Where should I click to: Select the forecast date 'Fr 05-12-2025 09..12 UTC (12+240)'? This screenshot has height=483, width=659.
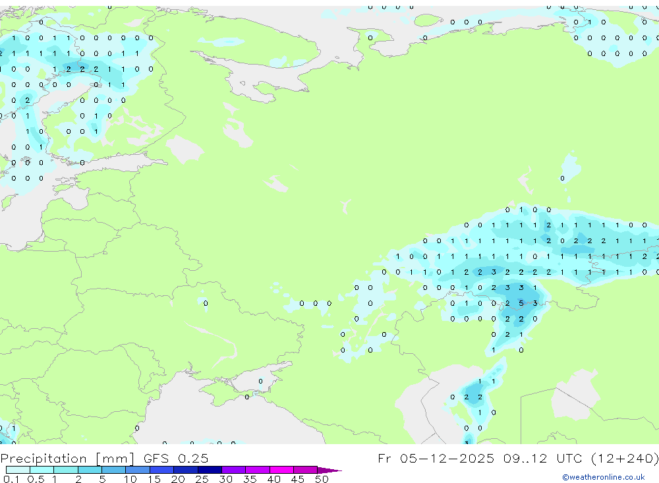(x=518, y=458)
